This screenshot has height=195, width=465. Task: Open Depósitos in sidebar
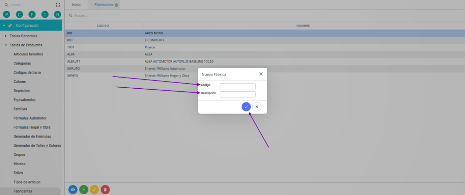[x=21, y=91]
